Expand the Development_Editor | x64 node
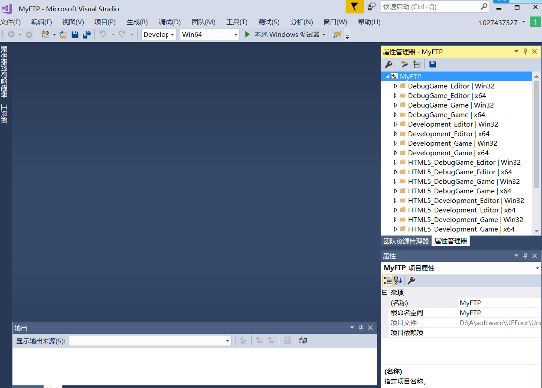The width and height of the screenshot is (542, 388). pyautogui.click(x=395, y=134)
